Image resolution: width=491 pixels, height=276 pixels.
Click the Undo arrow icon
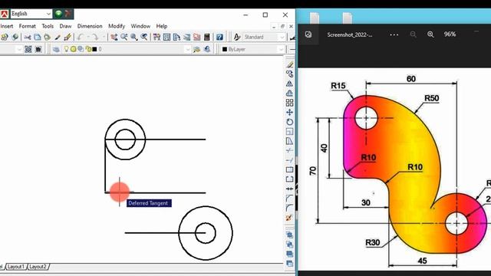[x=81, y=38]
